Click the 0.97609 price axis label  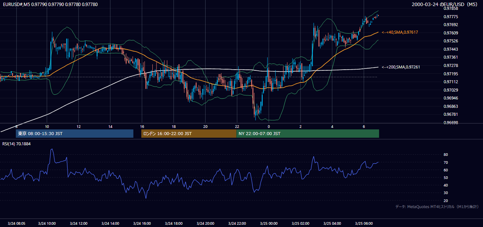coord(451,33)
